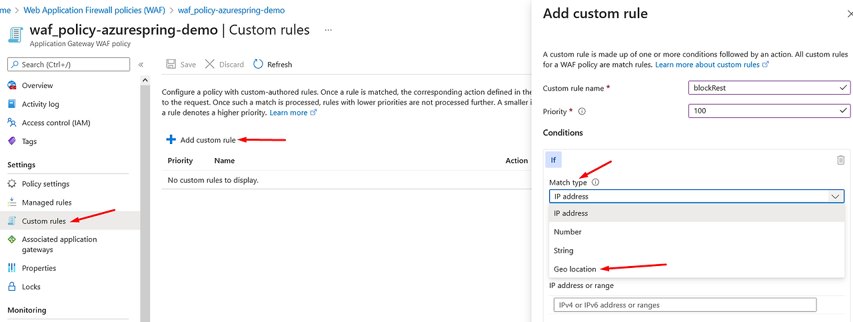853x322 pixels.
Task: Open Learn more about custom rules link
Action: pos(712,65)
